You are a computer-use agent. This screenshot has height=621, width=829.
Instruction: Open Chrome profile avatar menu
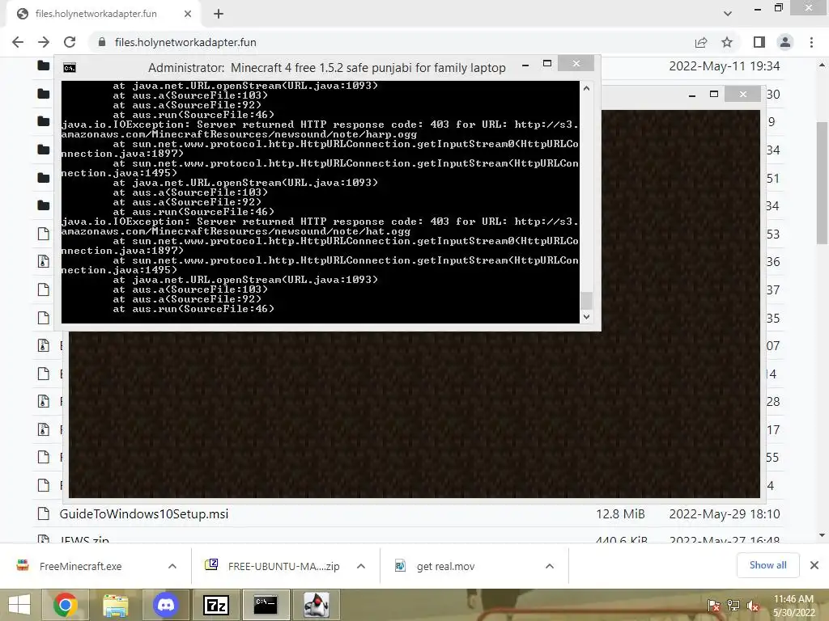(785, 42)
